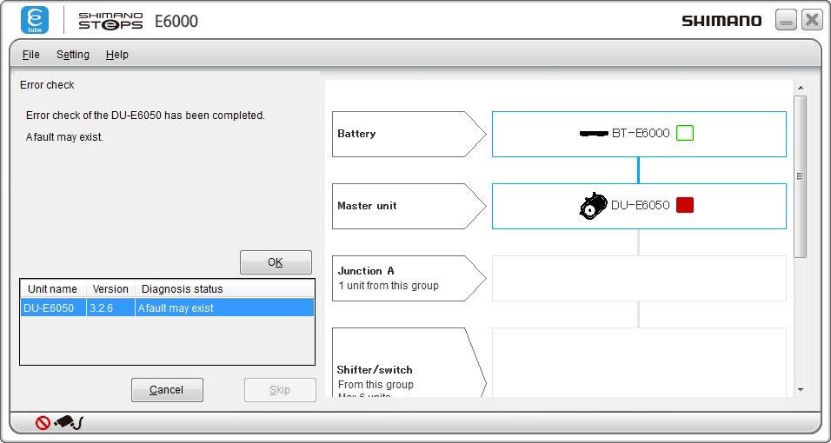Click the drive unit motor icon
Screen dimensions: 831x443
[593, 206]
